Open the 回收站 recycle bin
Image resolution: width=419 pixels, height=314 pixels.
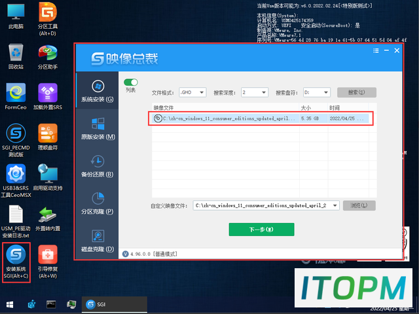[x=16, y=57]
